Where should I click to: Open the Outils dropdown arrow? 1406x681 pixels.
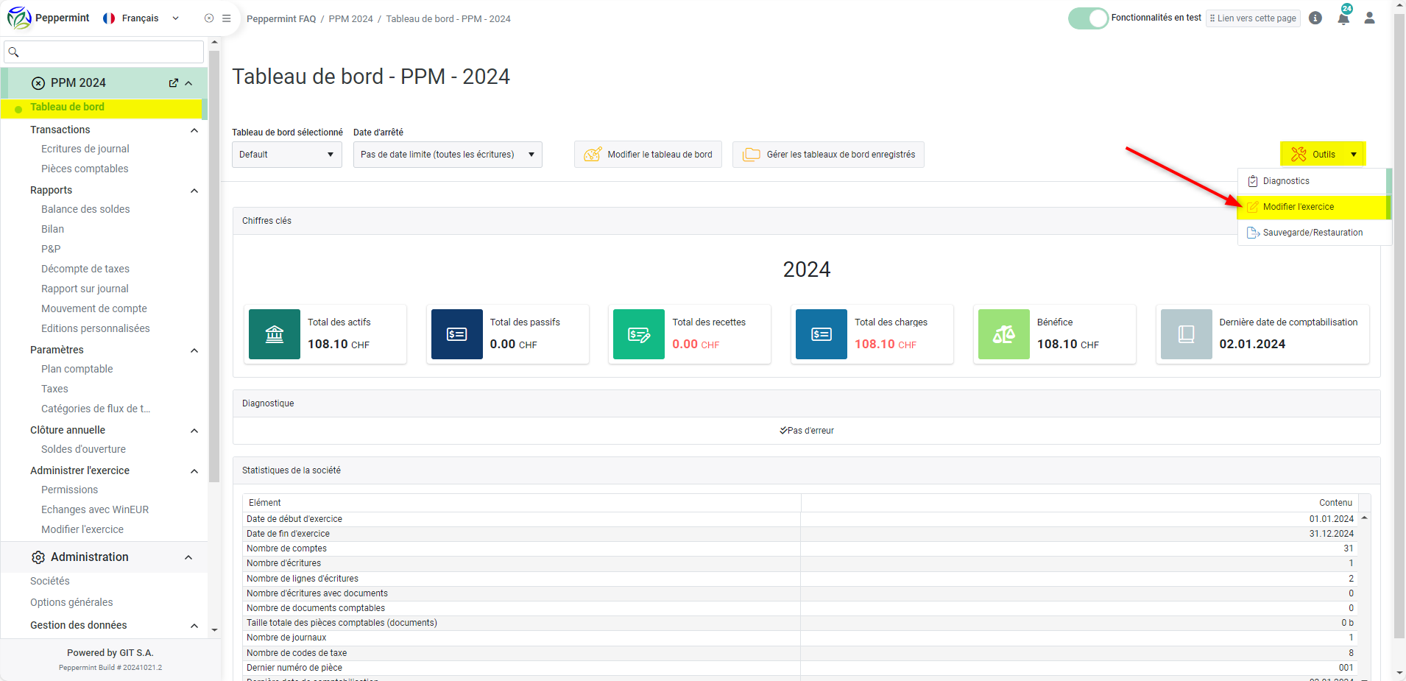pos(1354,155)
